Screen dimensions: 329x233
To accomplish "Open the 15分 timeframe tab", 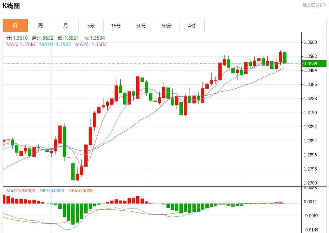I will point(116,26).
